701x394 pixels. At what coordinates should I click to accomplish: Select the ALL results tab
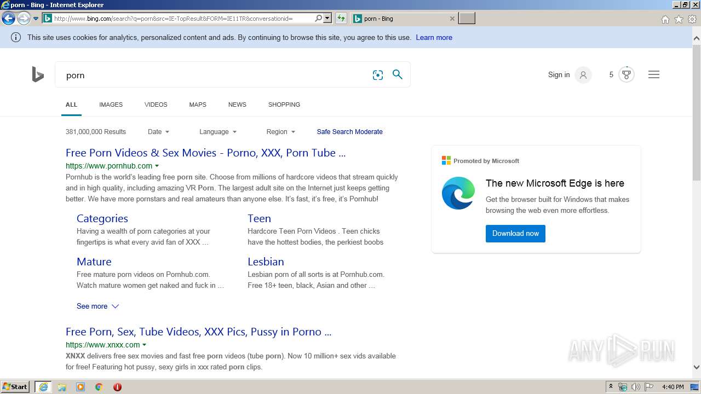pyautogui.click(x=71, y=105)
